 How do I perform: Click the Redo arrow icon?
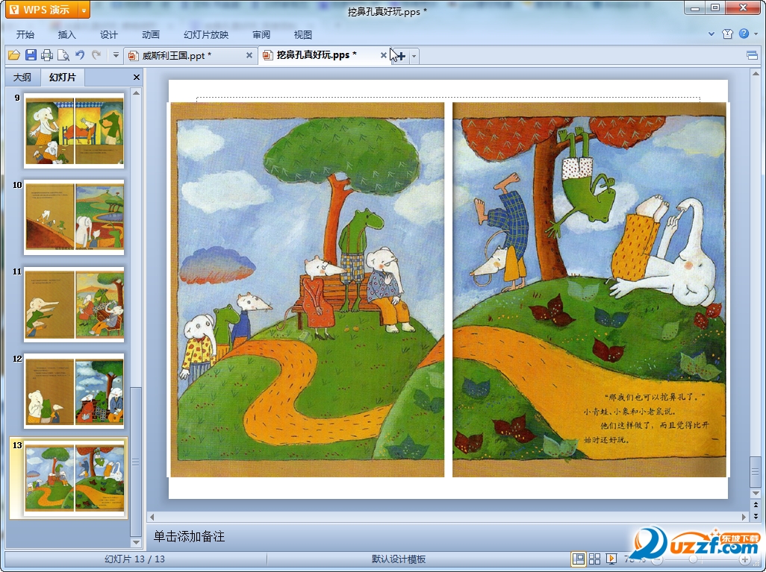(x=96, y=55)
